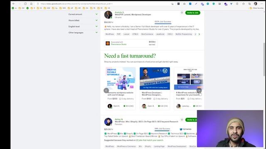Open the browser profile avatar
This screenshot has height=149, width=266.
[256, 4]
